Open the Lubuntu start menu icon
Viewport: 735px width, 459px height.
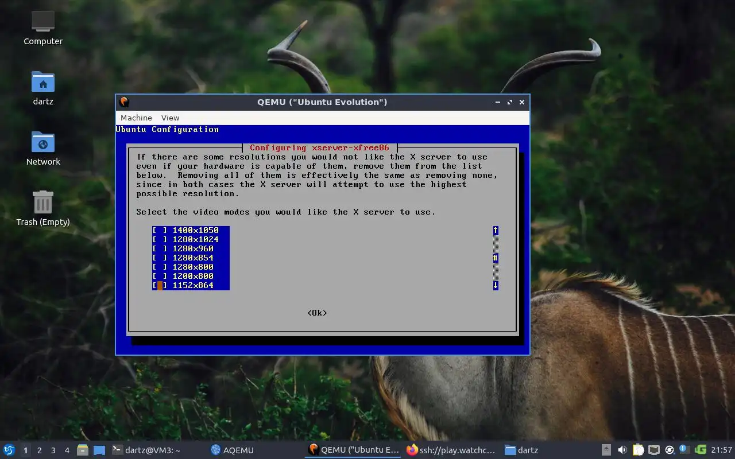9,450
